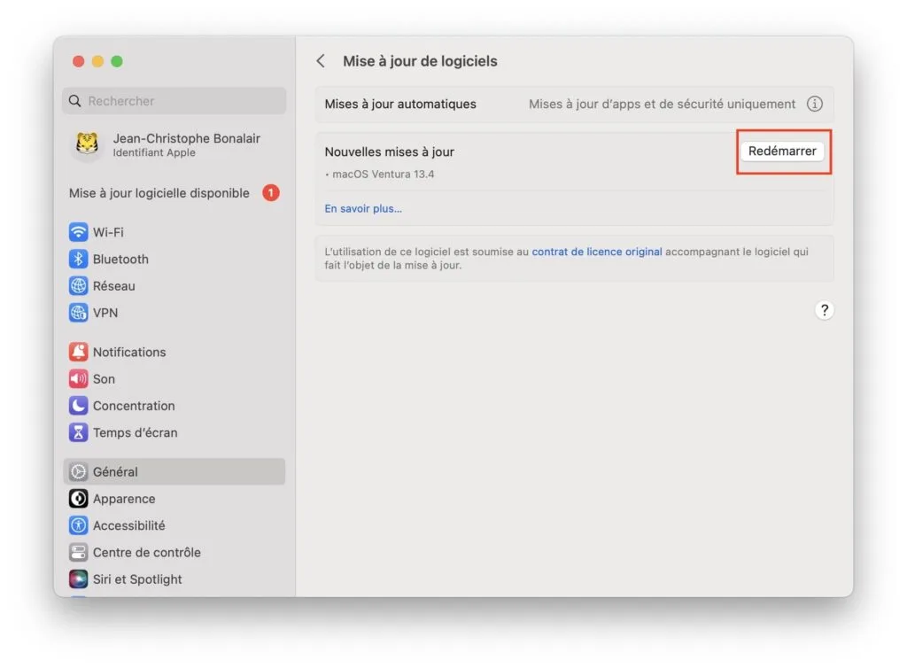Select Siri et Spotlight in the sidebar
Viewport: 907px width, 668px height.
tap(79, 579)
